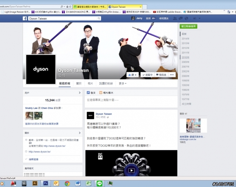The height and width of the screenshot is (187, 236).
Task: Open the http://www.dyson.tw/ link with globe icon
Action: (x=39, y=152)
